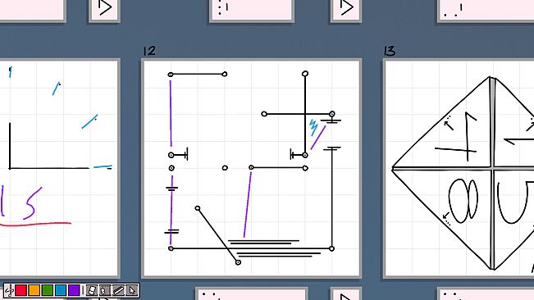The width and height of the screenshot is (534, 300).
Task: Pick the orange color swatch
Action: (x=34, y=290)
